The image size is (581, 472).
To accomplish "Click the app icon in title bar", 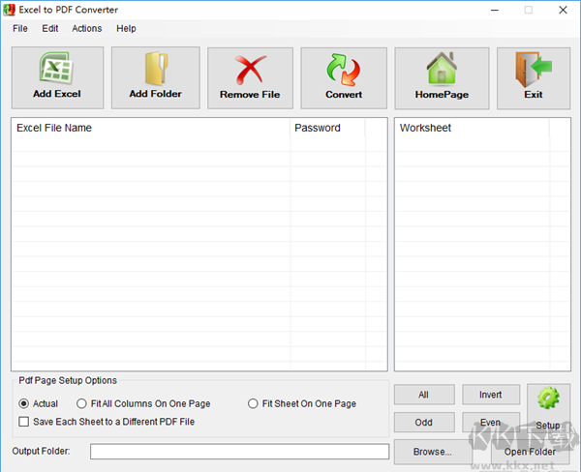I will (10, 10).
